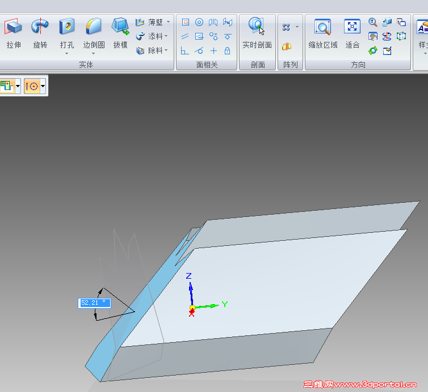Image resolution: width=428 pixels, height=392 pixels.
Task: Toggle the padlock (lock/ground) relation
Action: (228, 50)
